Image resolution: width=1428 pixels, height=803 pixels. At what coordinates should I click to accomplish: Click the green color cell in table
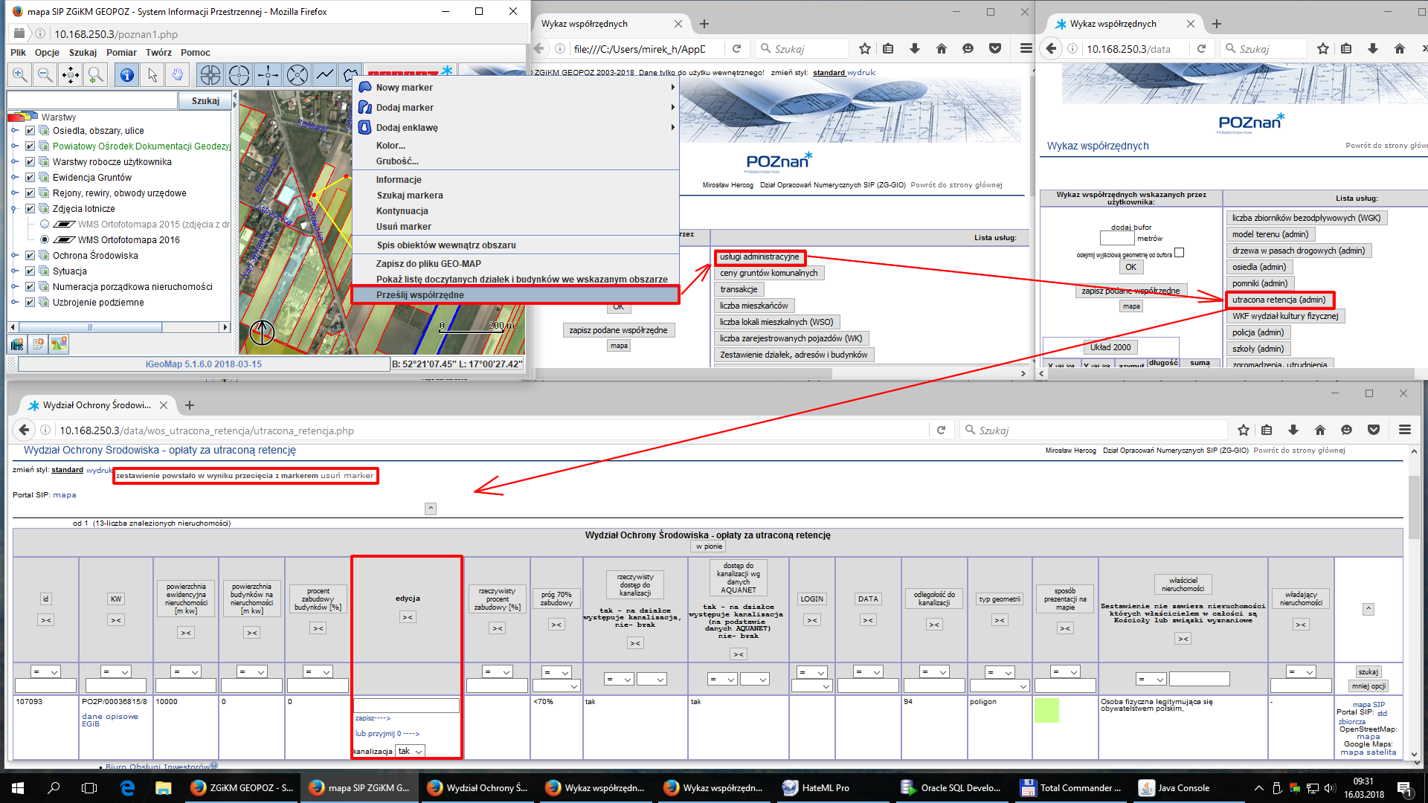point(1046,710)
